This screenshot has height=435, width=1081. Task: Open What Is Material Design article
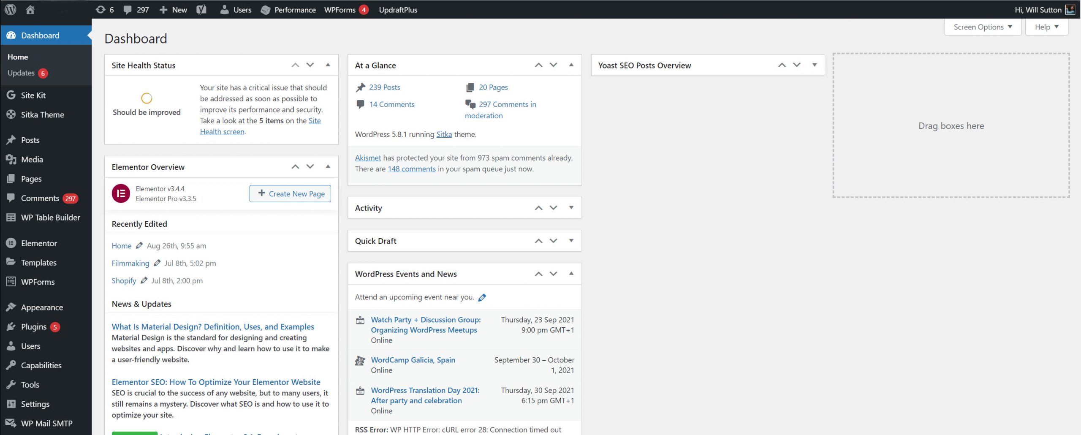[x=213, y=326]
